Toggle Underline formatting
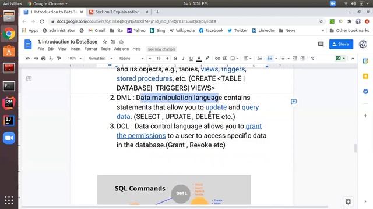 tap(191, 59)
